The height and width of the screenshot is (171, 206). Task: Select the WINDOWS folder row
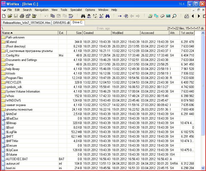(98, 100)
